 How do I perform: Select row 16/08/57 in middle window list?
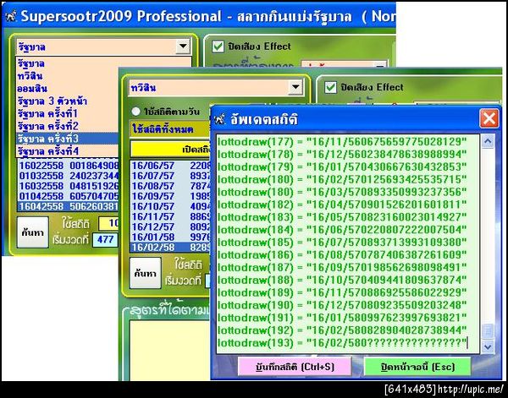(x=170, y=186)
